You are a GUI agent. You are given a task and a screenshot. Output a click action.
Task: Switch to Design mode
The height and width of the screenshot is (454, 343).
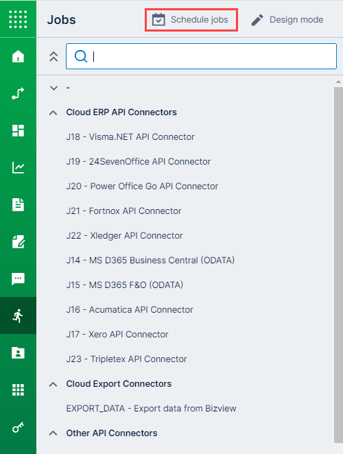click(287, 20)
